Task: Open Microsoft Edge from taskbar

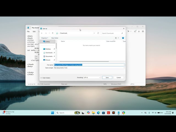Action: click(x=98, y=113)
